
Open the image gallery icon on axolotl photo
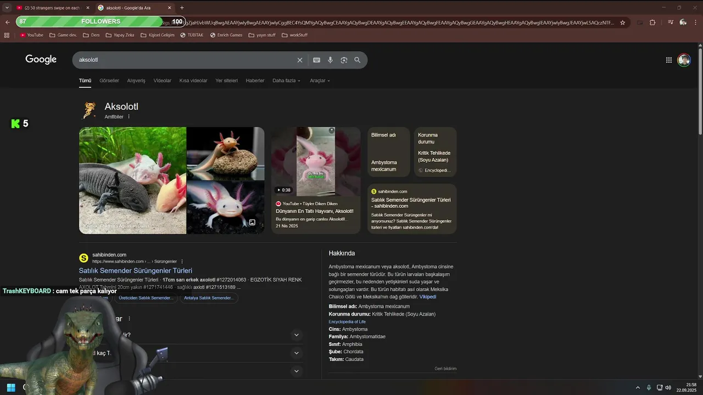pyautogui.click(x=252, y=223)
